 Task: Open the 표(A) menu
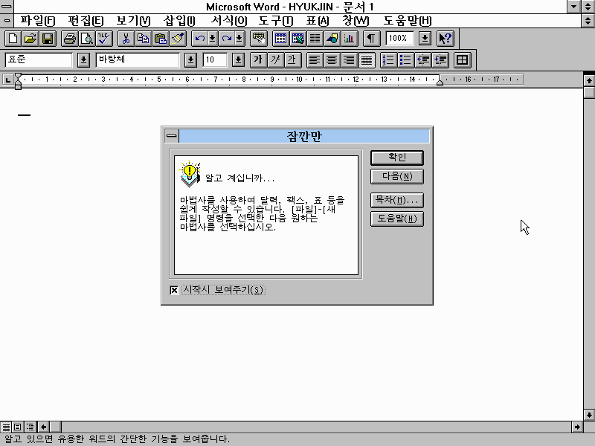[x=318, y=21]
